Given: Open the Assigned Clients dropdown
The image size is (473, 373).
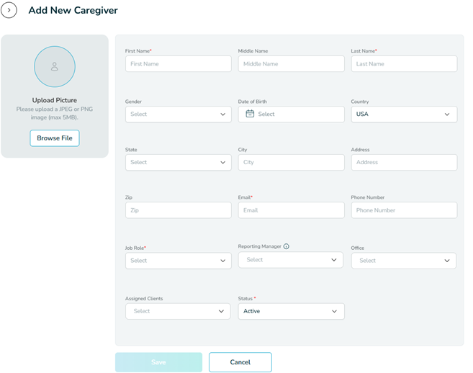Looking at the screenshot, I should point(178,311).
